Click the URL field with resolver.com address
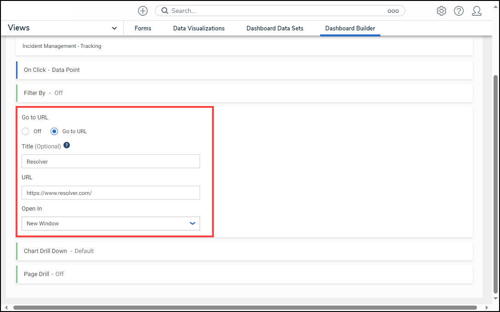 (111, 193)
